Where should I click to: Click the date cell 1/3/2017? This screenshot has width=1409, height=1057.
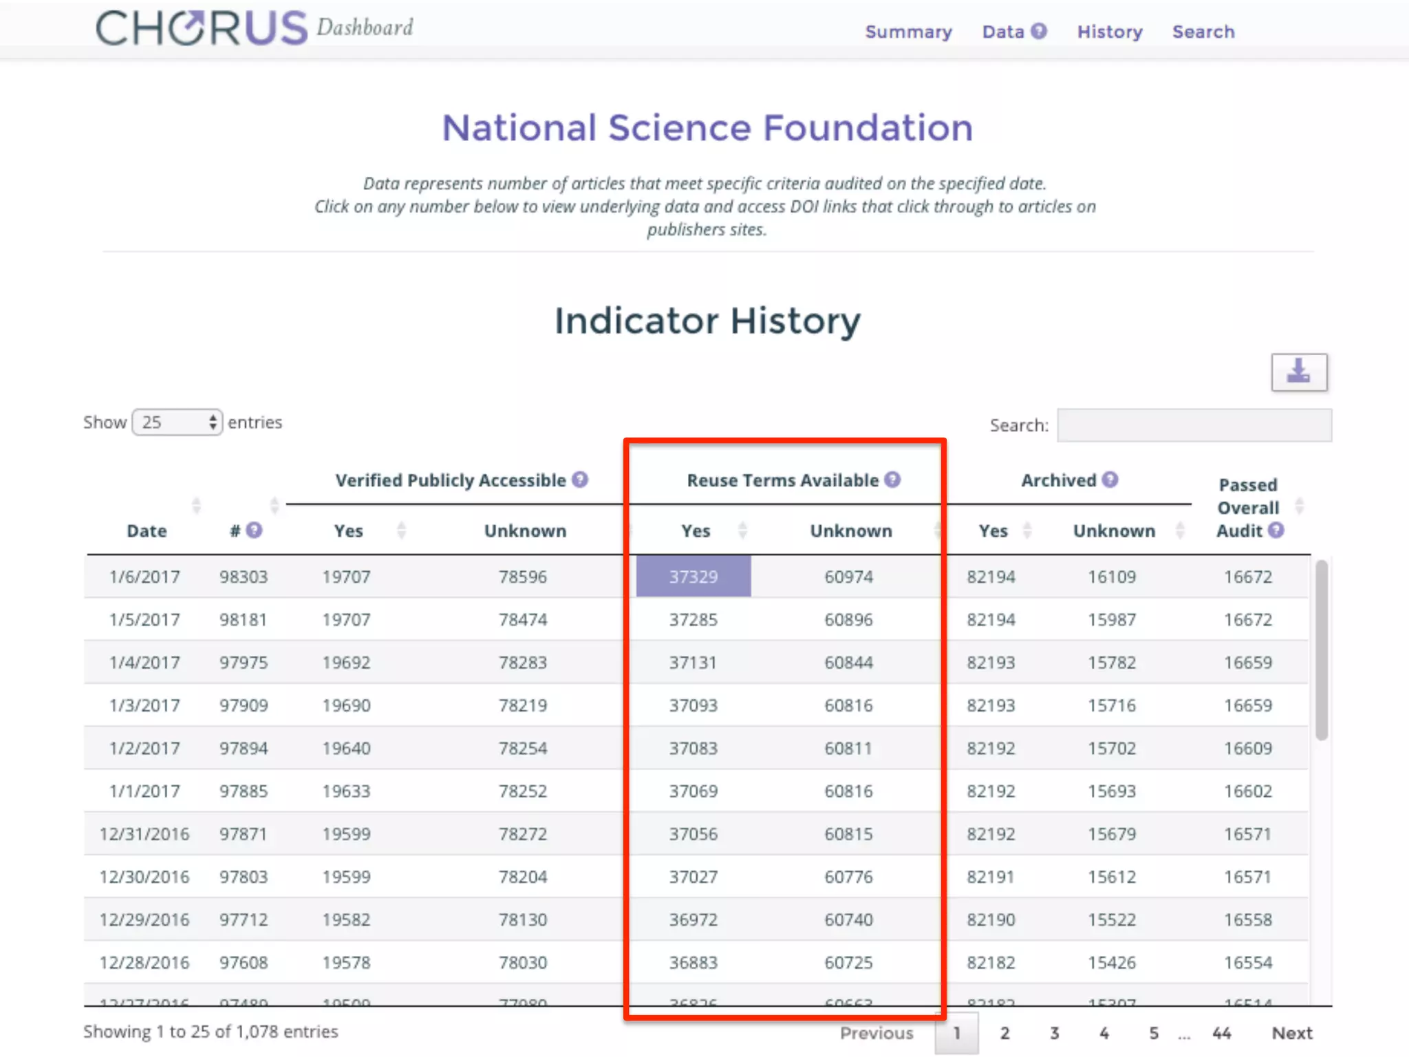pyautogui.click(x=144, y=705)
